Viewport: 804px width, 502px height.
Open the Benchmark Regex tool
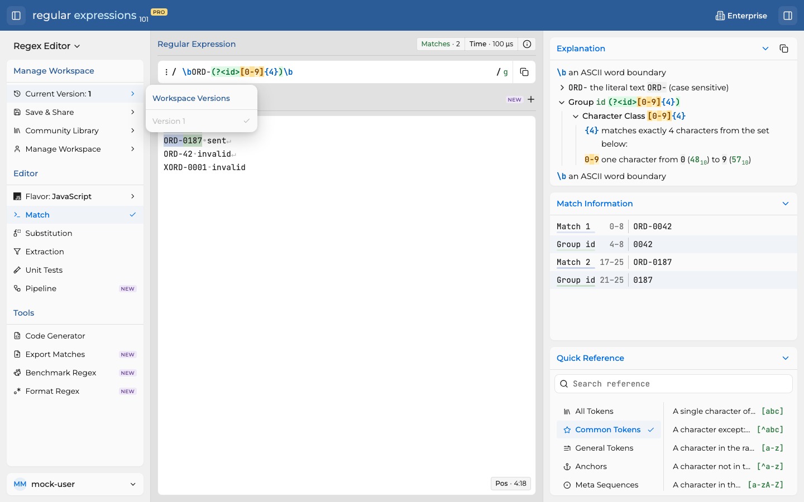pos(75,373)
